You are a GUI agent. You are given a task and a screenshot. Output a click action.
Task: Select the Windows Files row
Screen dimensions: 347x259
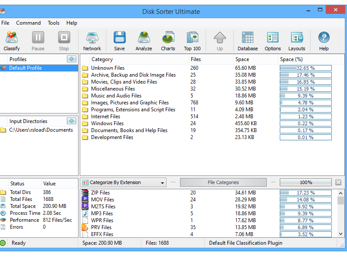click(x=207, y=123)
